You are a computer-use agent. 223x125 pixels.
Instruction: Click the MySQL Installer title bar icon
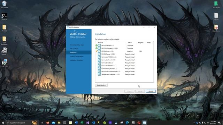click(68, 27)
